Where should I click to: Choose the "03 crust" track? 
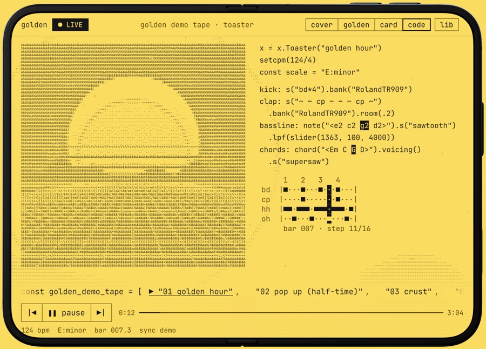tap(409, 292)
